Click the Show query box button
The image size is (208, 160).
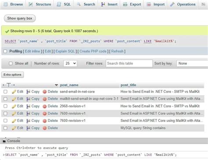(x=20, y=18)
